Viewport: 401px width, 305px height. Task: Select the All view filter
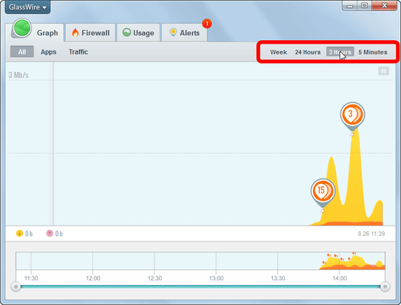pyautogui.click(x=22, y=52)
